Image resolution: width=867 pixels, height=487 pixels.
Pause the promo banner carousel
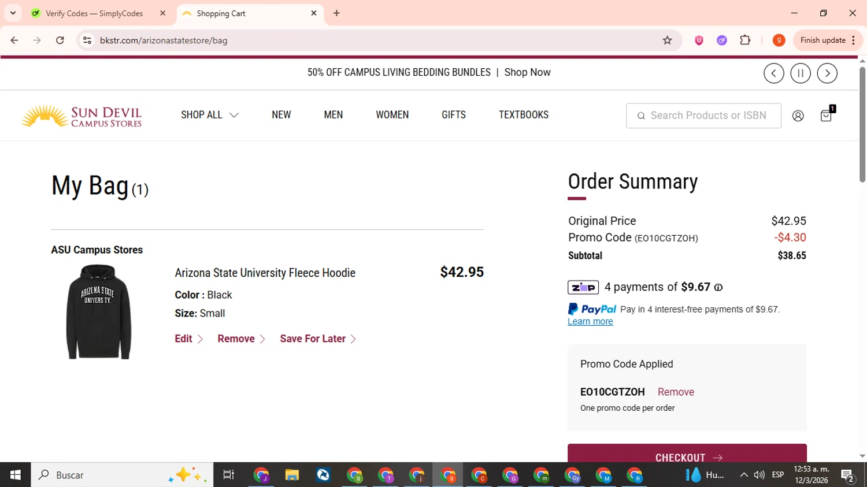click(x=801, y=73)
